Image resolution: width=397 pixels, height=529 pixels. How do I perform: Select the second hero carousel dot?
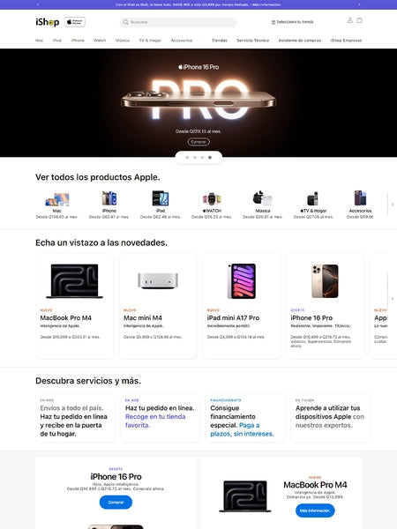pos(195,158)
